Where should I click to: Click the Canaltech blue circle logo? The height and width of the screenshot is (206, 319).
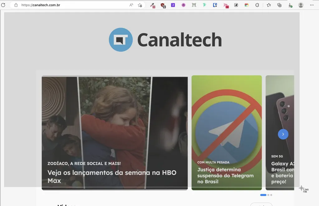[121, 40]
